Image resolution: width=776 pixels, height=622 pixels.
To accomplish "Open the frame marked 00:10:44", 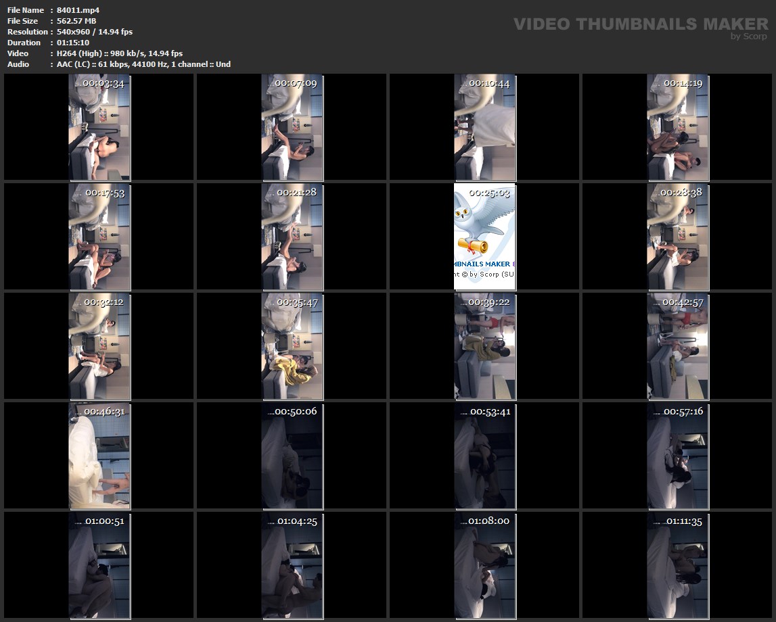I will pos(484,127).
